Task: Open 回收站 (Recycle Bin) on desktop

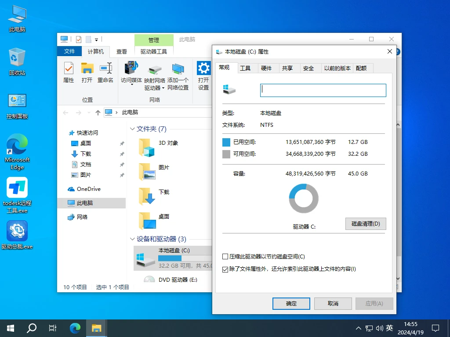Action: (17, 61)
